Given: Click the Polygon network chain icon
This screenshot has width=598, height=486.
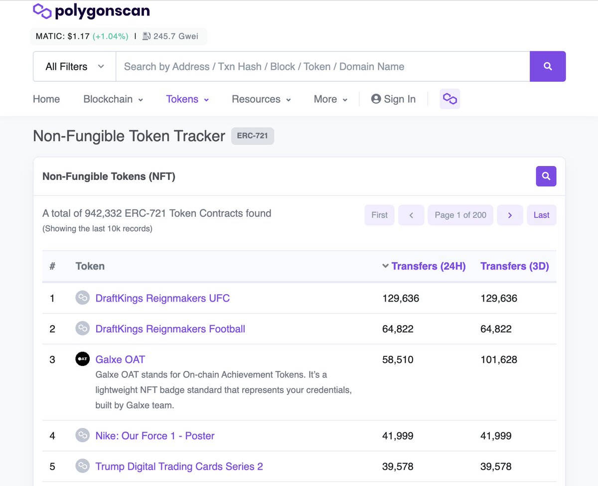Looking at the screenshot, I should [x=449, y=99].
